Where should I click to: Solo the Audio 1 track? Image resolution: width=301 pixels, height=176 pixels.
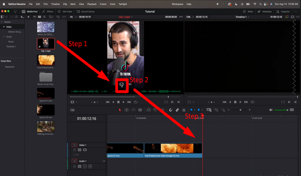(85, 166)
